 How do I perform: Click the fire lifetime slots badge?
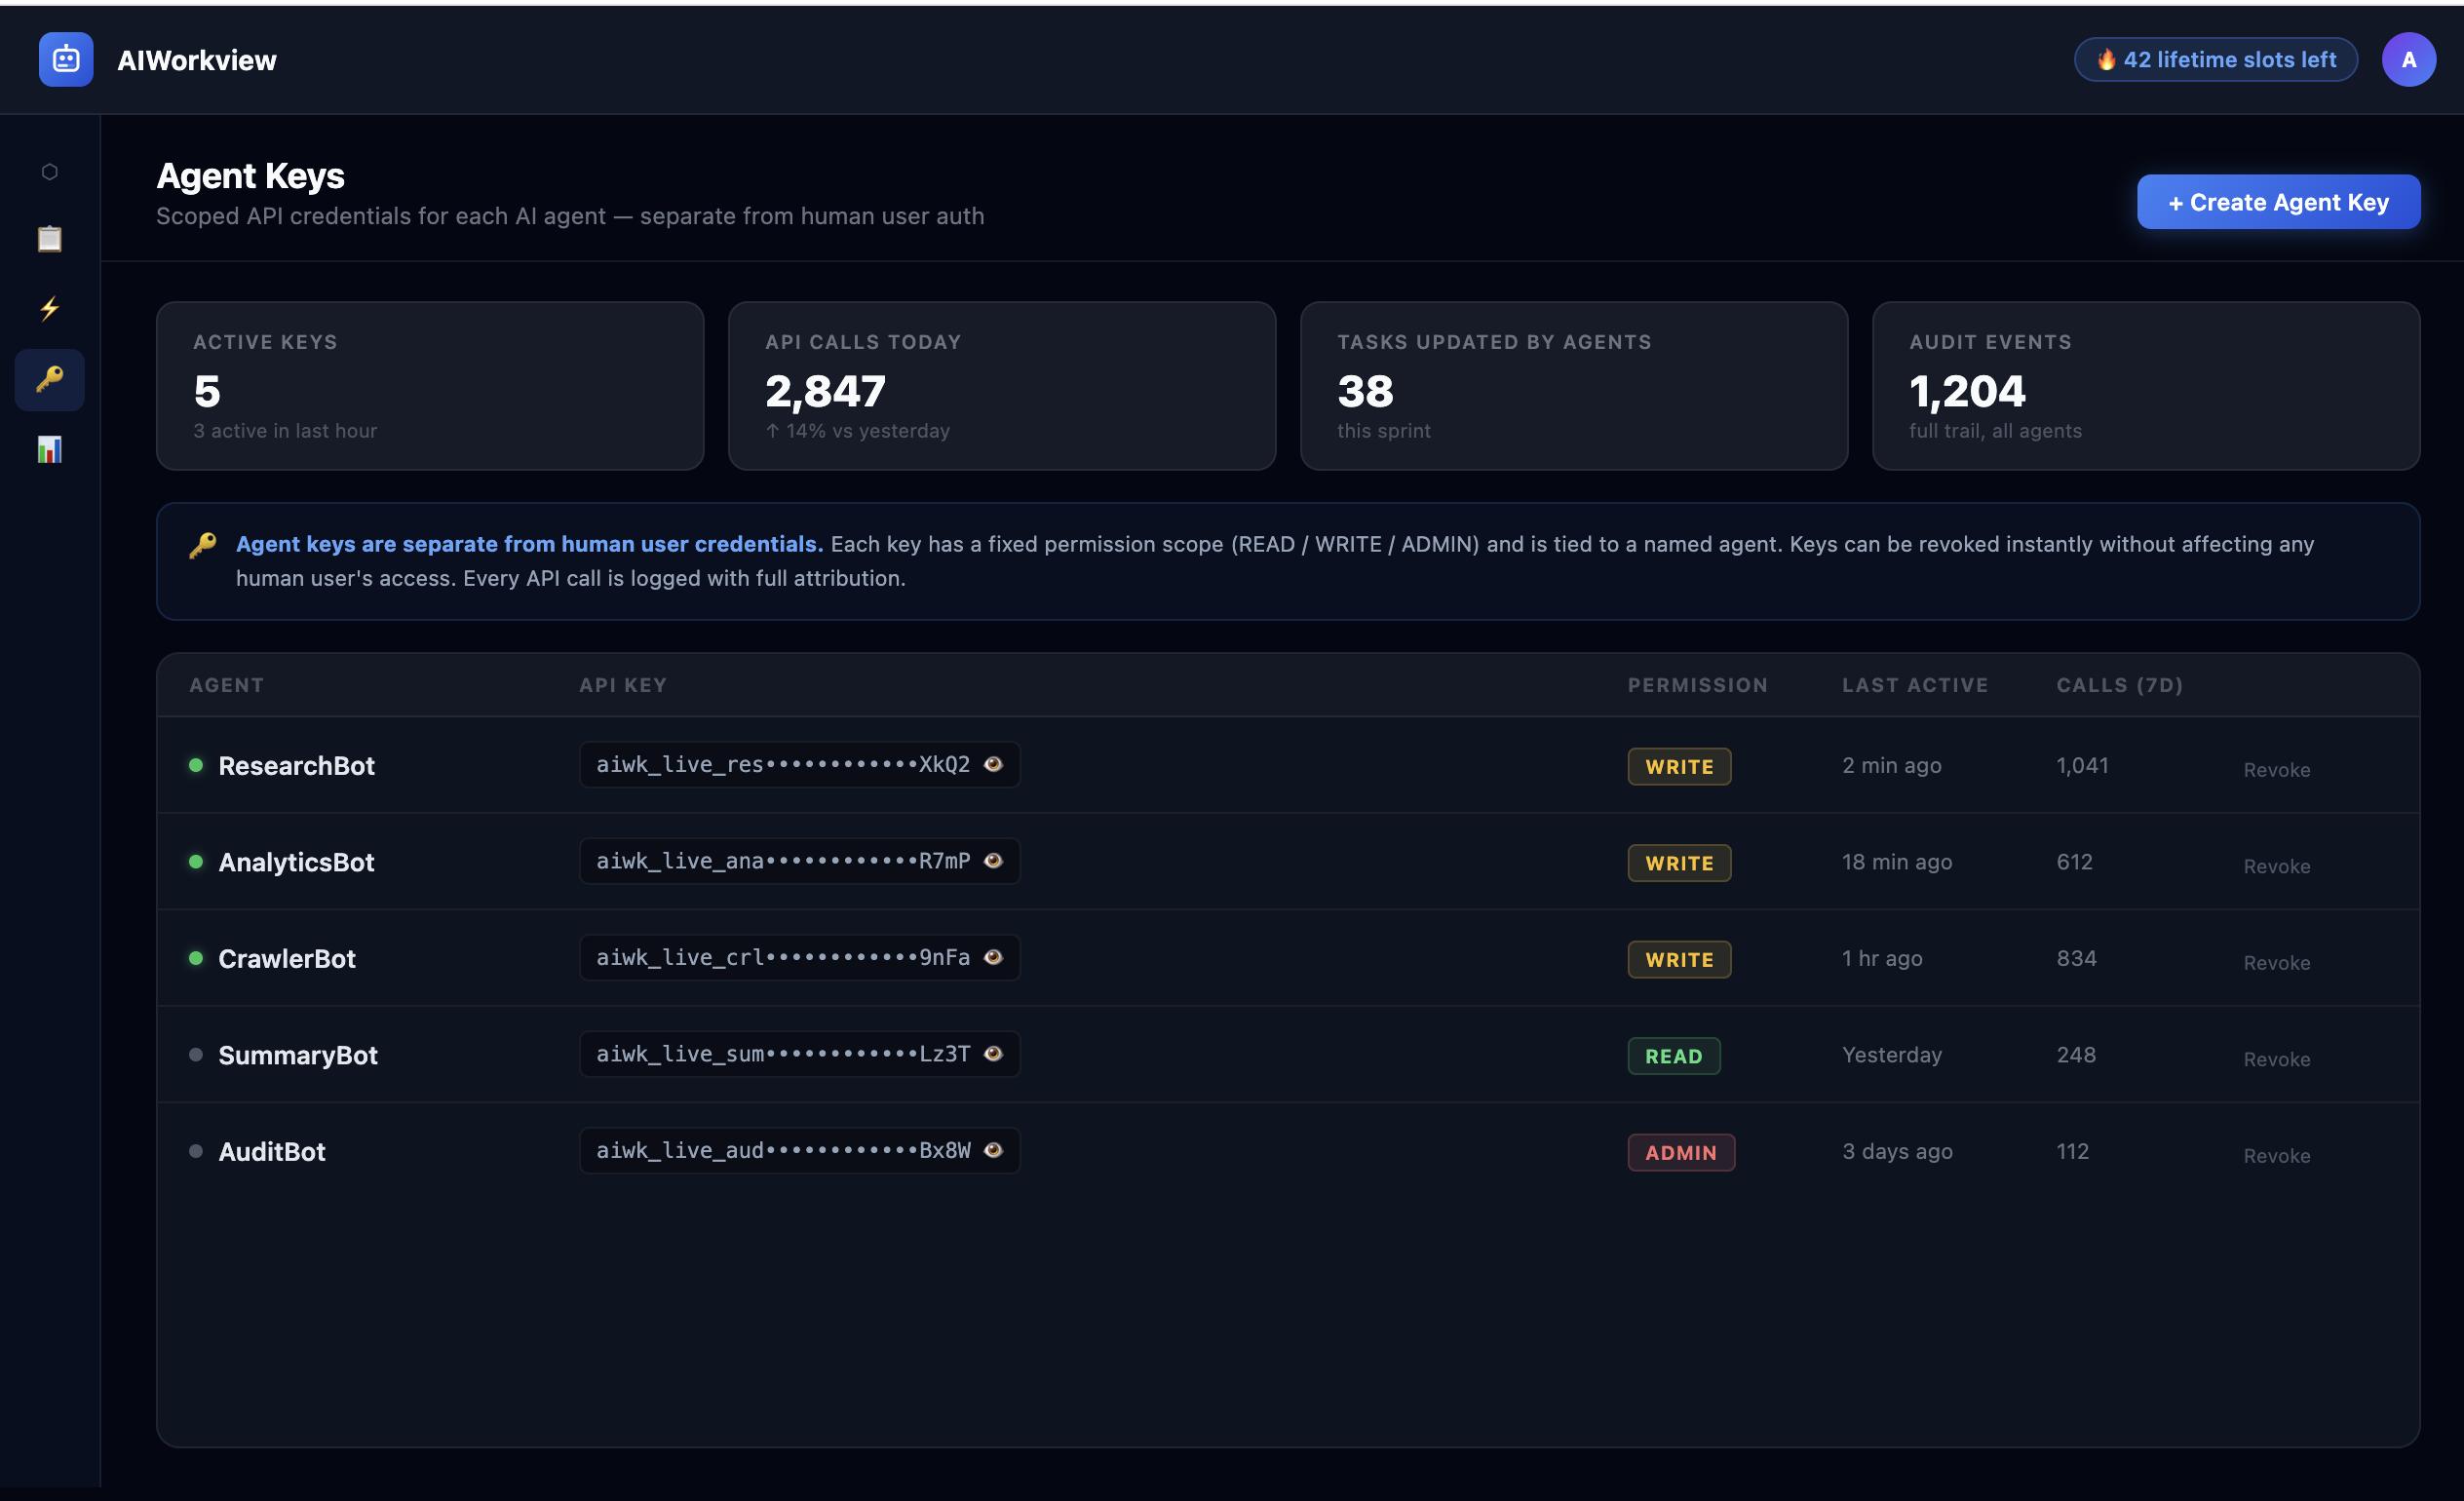tap(2215, 60)
